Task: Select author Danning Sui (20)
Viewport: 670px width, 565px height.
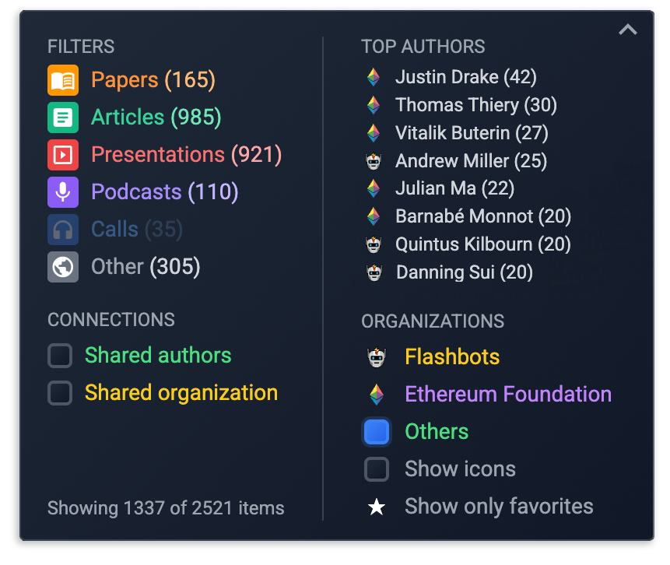Action: [x=465, y=272]
